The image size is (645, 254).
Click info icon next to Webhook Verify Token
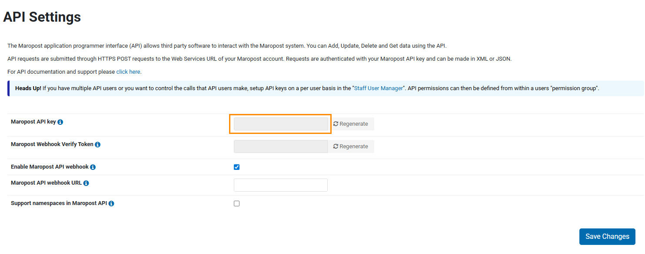pyautogui.click(x=98, y=145)
